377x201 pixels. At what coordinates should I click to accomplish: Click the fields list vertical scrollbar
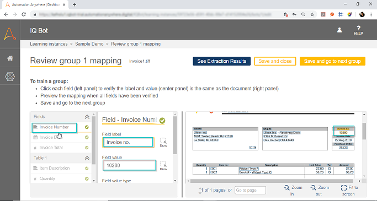coord(94,140)
